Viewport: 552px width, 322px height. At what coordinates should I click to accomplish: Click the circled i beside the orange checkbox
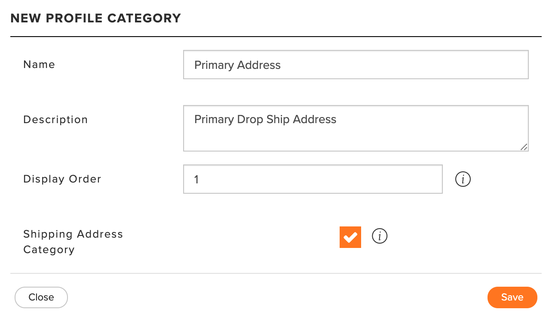click(x=380, y=236)
